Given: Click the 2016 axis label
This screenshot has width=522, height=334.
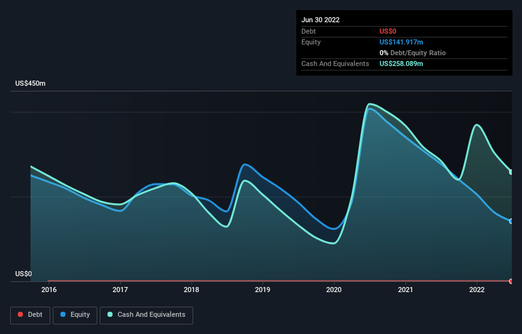Looking at the screenshot, I should 49,290.
